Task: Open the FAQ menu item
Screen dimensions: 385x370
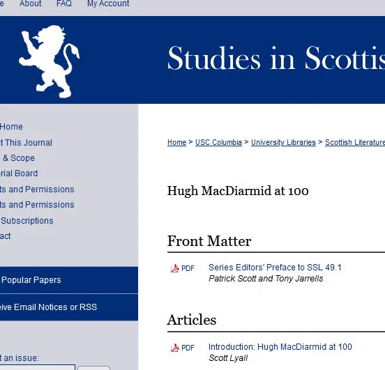Action: tap(64, 3)
